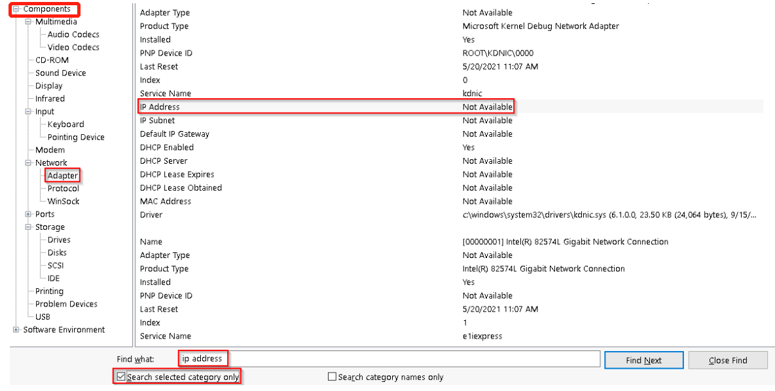Image resolution: width=775 pixels, height=391 pixels.
Task: Open the Problem Devices category
Action: click(66, 304)
